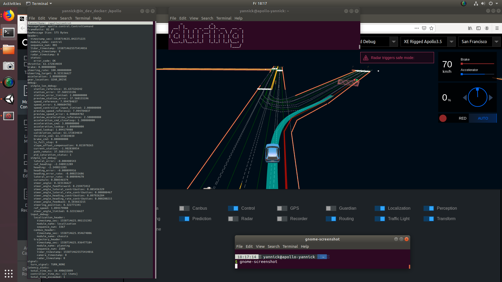Image resolution: width=502 pixels, height=282 pixels.
Task: Open Edit menu in apollo-yannick terminal
Action: [183, 18]
